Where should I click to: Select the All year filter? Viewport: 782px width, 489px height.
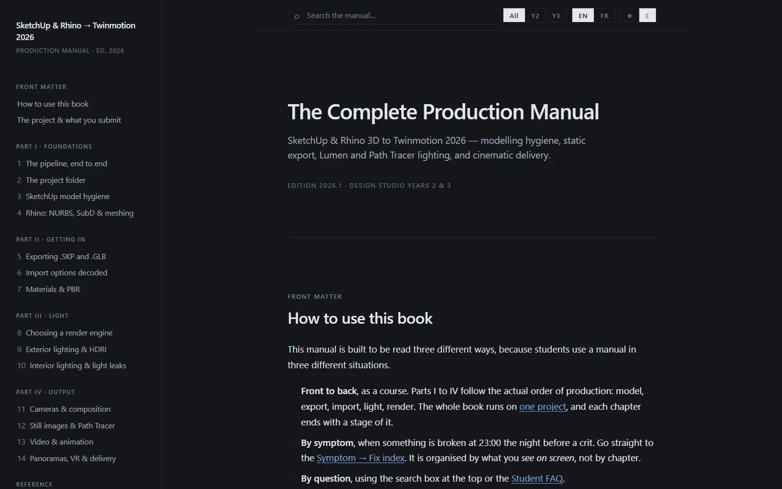point(514,16)
